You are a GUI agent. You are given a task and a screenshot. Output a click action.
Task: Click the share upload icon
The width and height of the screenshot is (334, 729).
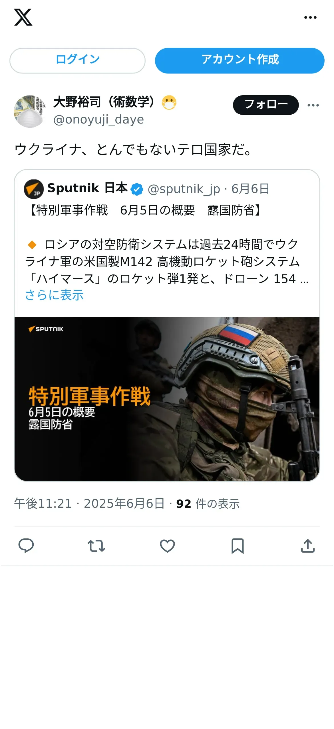(308, 546)
